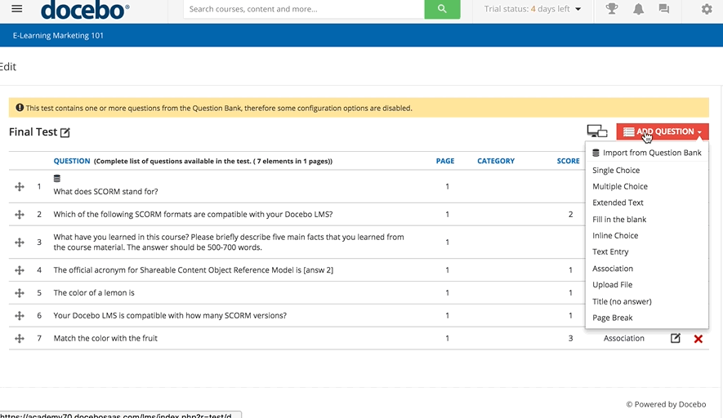The image size is (723, 418).
Task: Click 'The color of a lemon is' question
Action: coord(94,292)
